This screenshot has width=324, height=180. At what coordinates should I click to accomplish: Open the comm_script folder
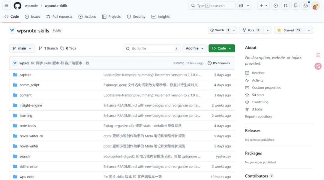(x=29, y=85)
